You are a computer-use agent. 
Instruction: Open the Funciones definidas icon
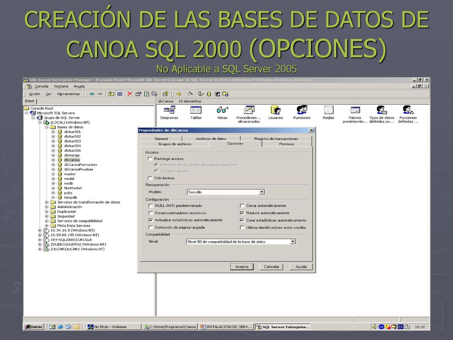click(x=408, y=114)
